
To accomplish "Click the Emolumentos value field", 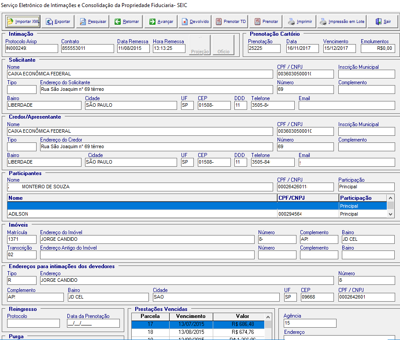I will pyautogui.click(x=378, y=49).
